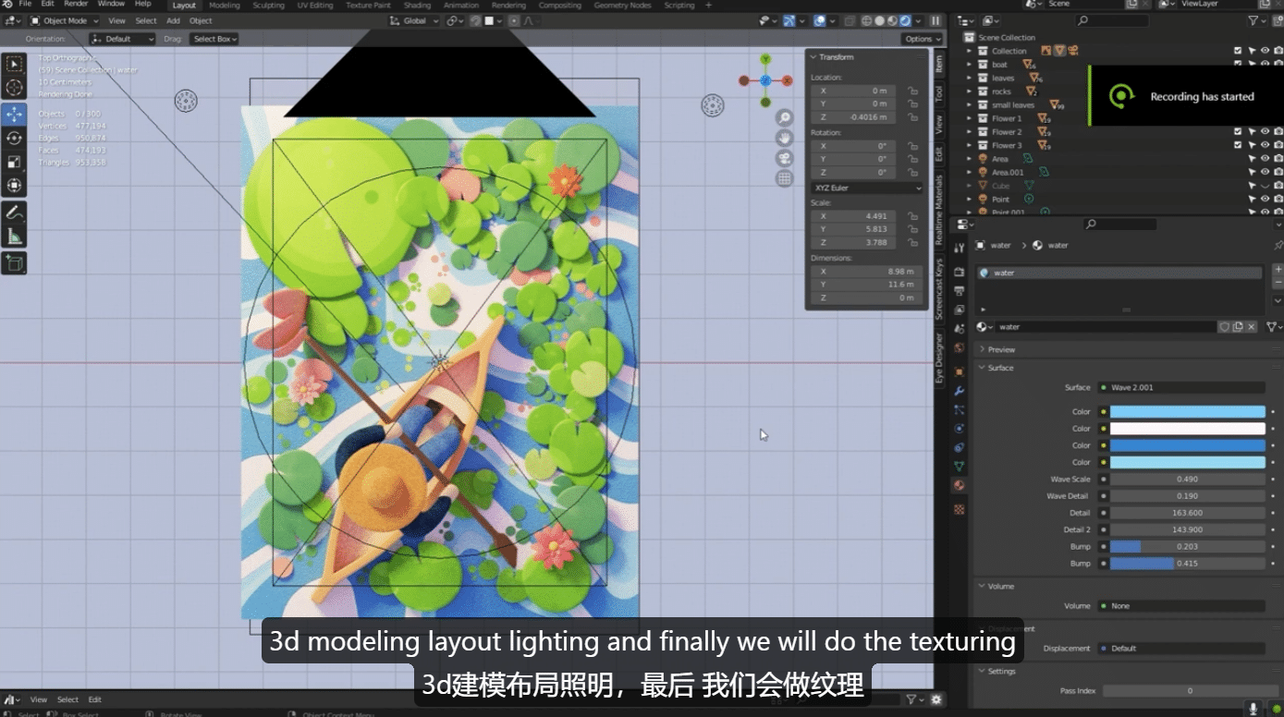The height and width of the screenshot is (717, 1284).
Task: Open the XYZ Euler rotation mode dropdown
Action: (x=866, y=188)
